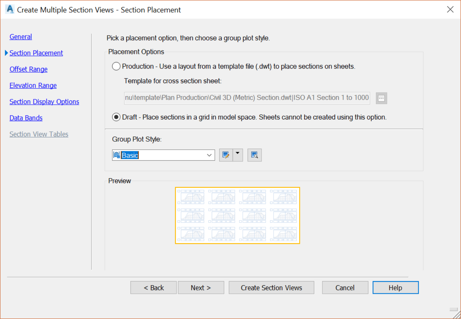
Task: Click the edit current style icon
Action: [226, 155]
